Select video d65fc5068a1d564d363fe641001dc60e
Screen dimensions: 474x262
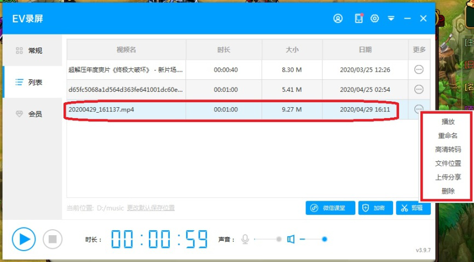[126, 90]
